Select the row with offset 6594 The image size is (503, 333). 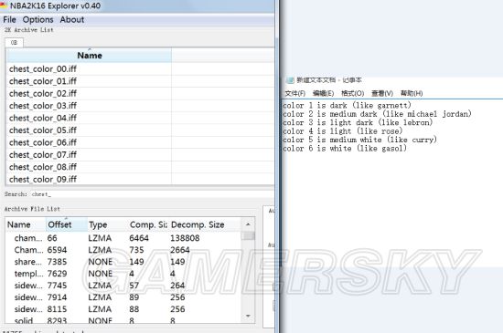(123, 250)
